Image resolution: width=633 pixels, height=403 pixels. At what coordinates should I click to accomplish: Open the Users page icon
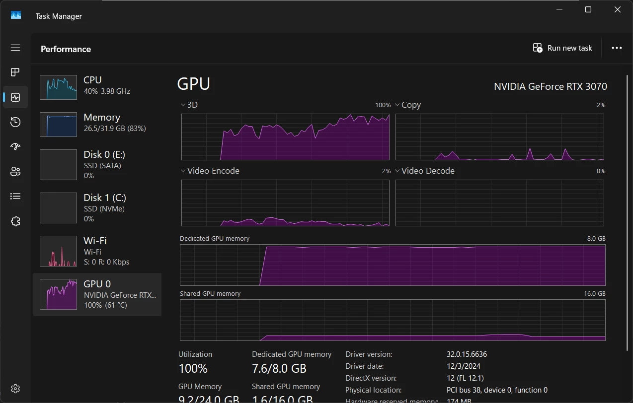click(x=15, y=172)
